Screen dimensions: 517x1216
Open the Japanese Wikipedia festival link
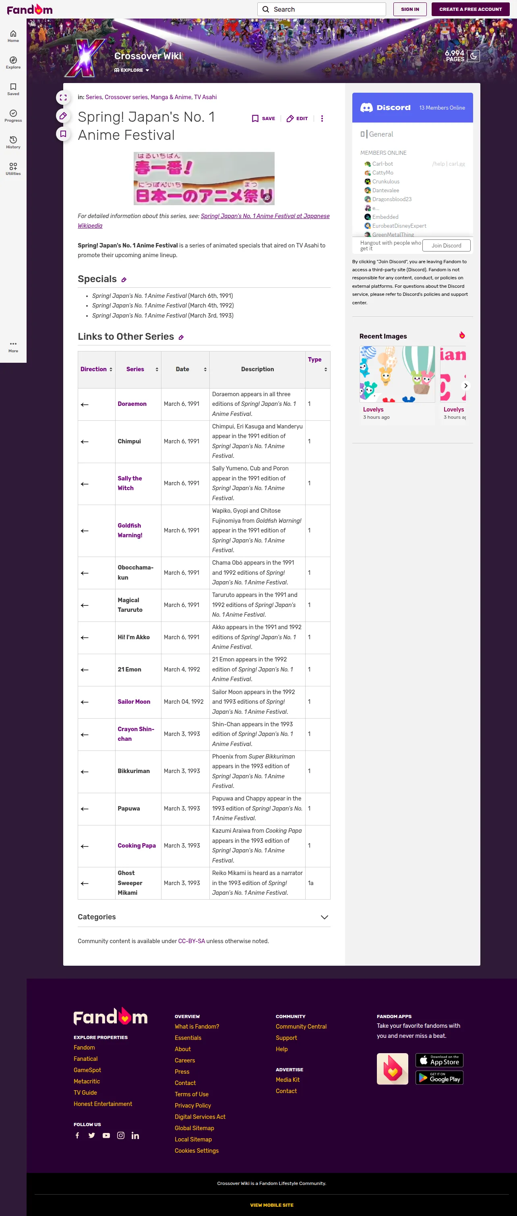204,221
